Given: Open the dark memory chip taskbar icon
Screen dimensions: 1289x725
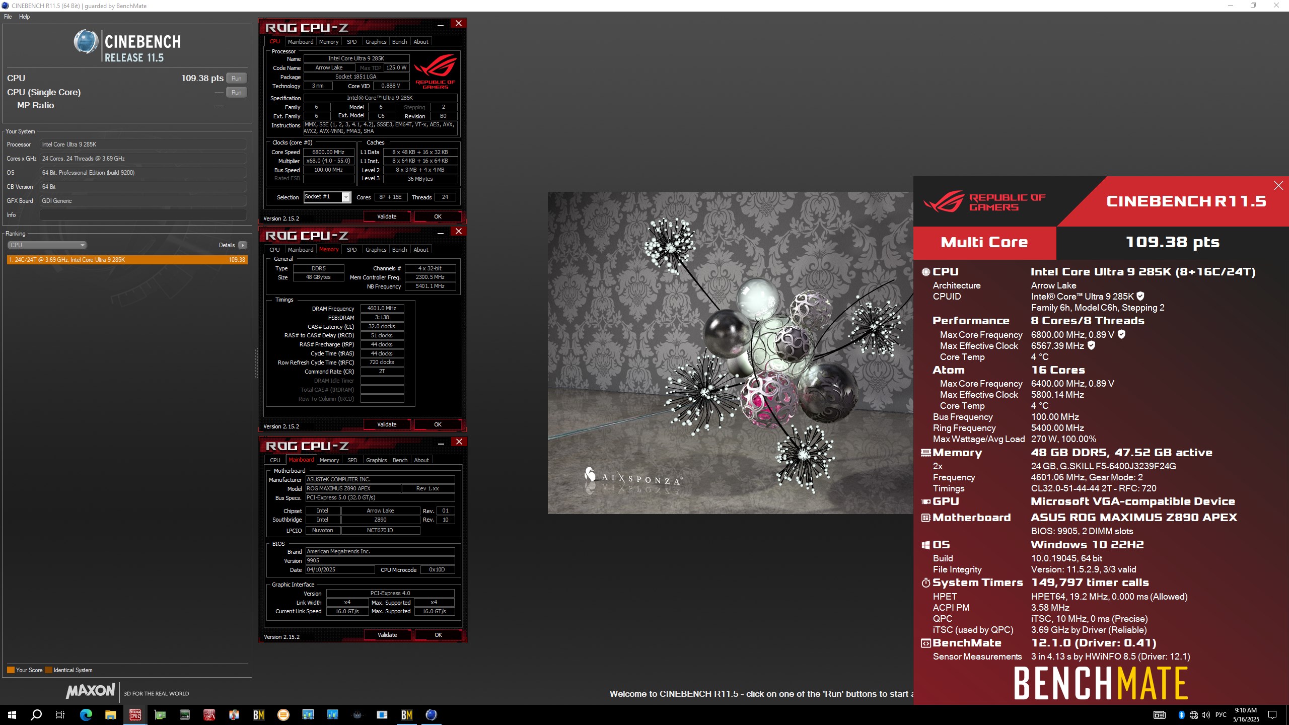Looking at the screenshot, I should tap(185, 714).
